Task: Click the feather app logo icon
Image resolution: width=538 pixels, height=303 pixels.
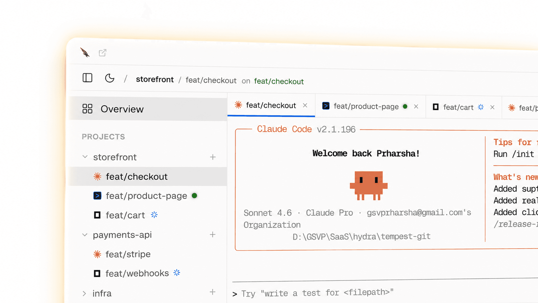Action: (85, 52)
